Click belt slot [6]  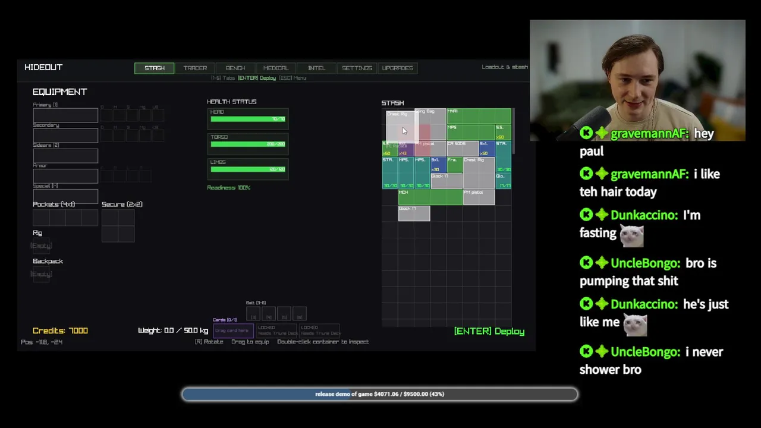coord(300,314)
